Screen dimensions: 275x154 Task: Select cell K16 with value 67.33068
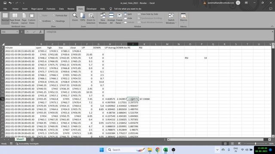144,99
